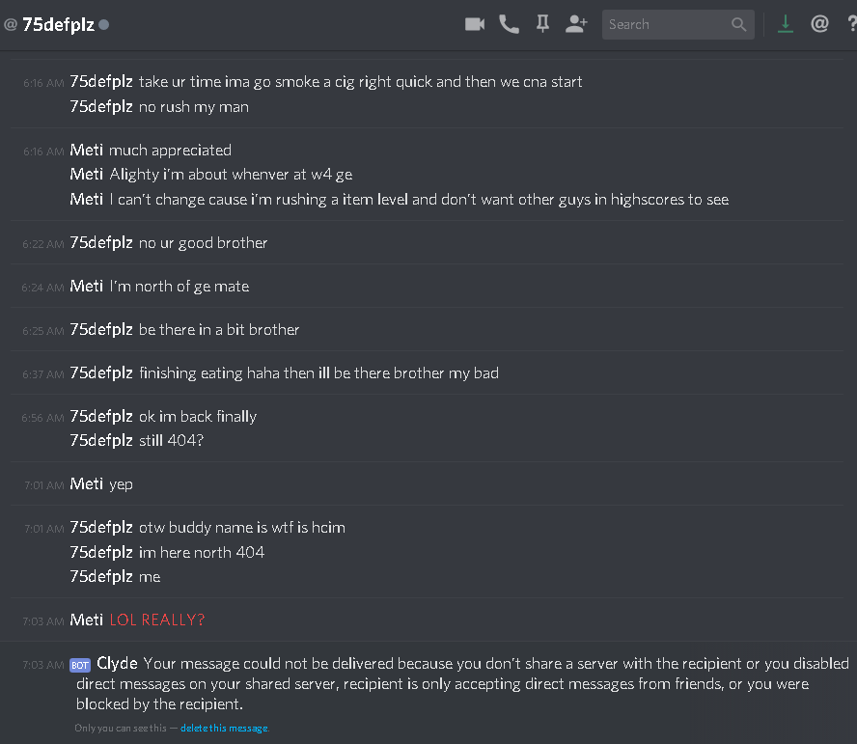
Task: Open recent mentions with the @ icon
Action: tap(819, 23)
